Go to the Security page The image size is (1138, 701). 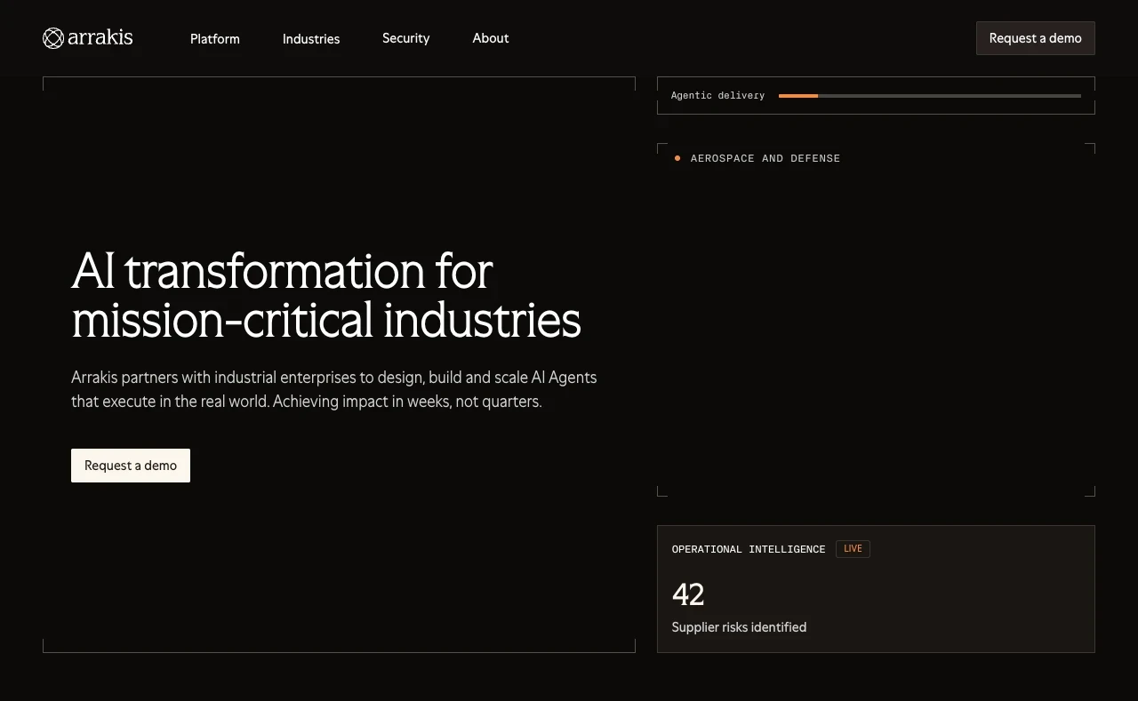point(406,38)
